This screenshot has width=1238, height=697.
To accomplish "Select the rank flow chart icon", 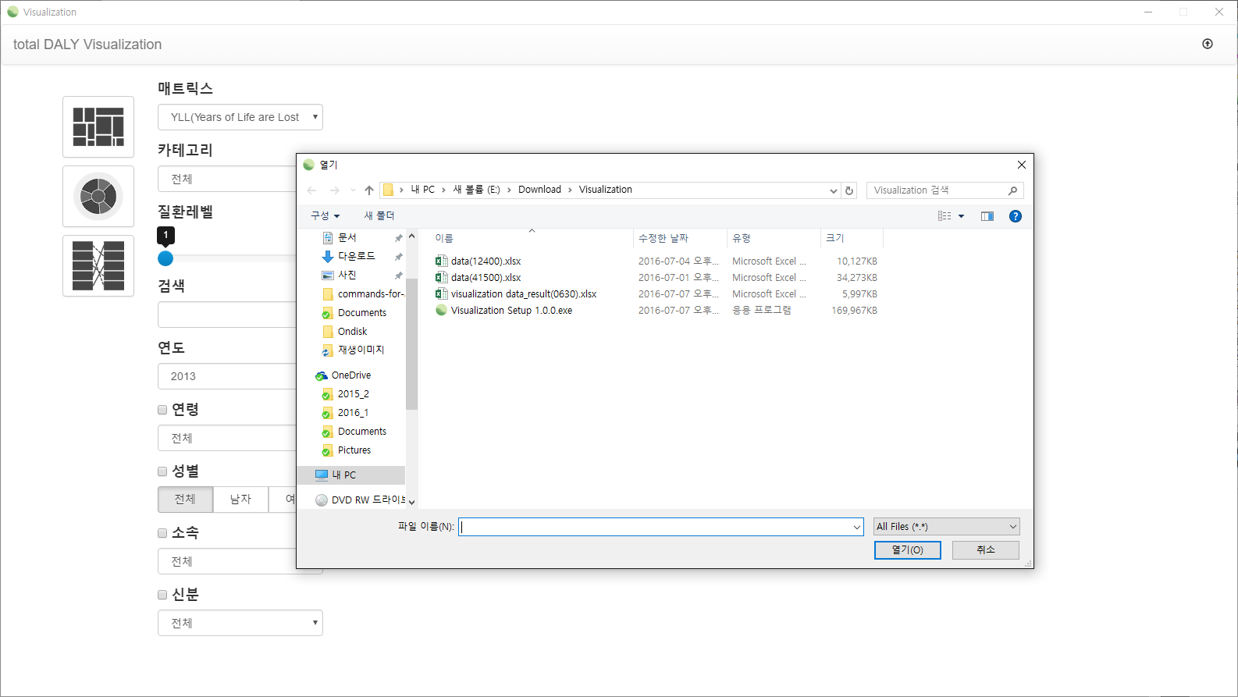I will [98, 265].
